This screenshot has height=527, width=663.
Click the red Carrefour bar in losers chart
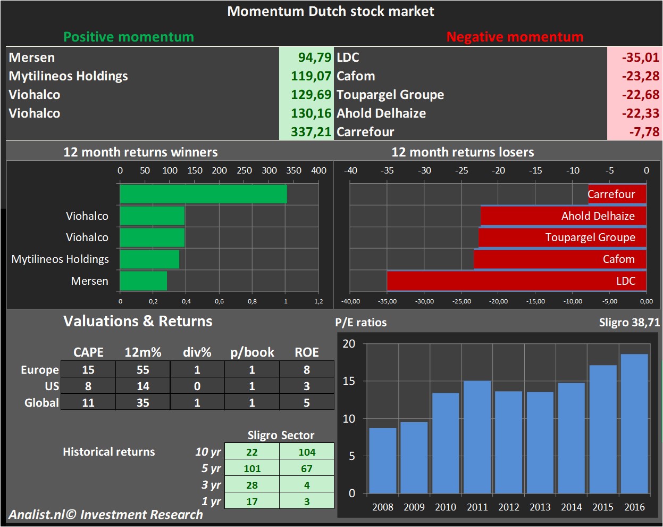pos(617,194)
